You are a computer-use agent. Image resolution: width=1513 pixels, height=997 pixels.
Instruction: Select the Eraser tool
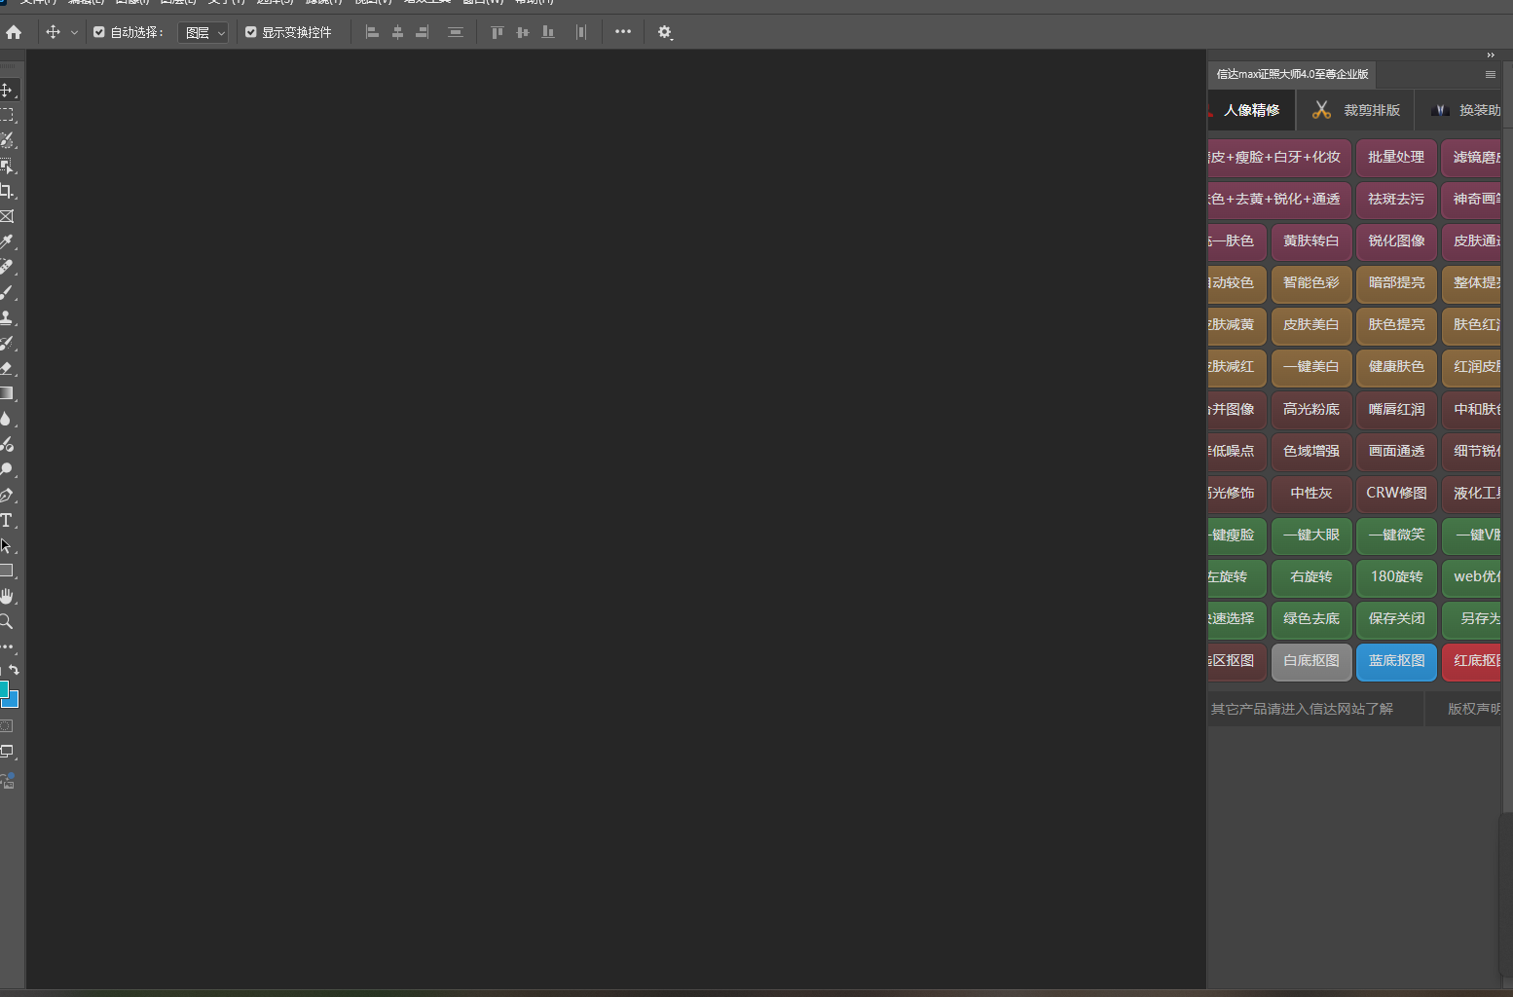[x=7, y=368]
